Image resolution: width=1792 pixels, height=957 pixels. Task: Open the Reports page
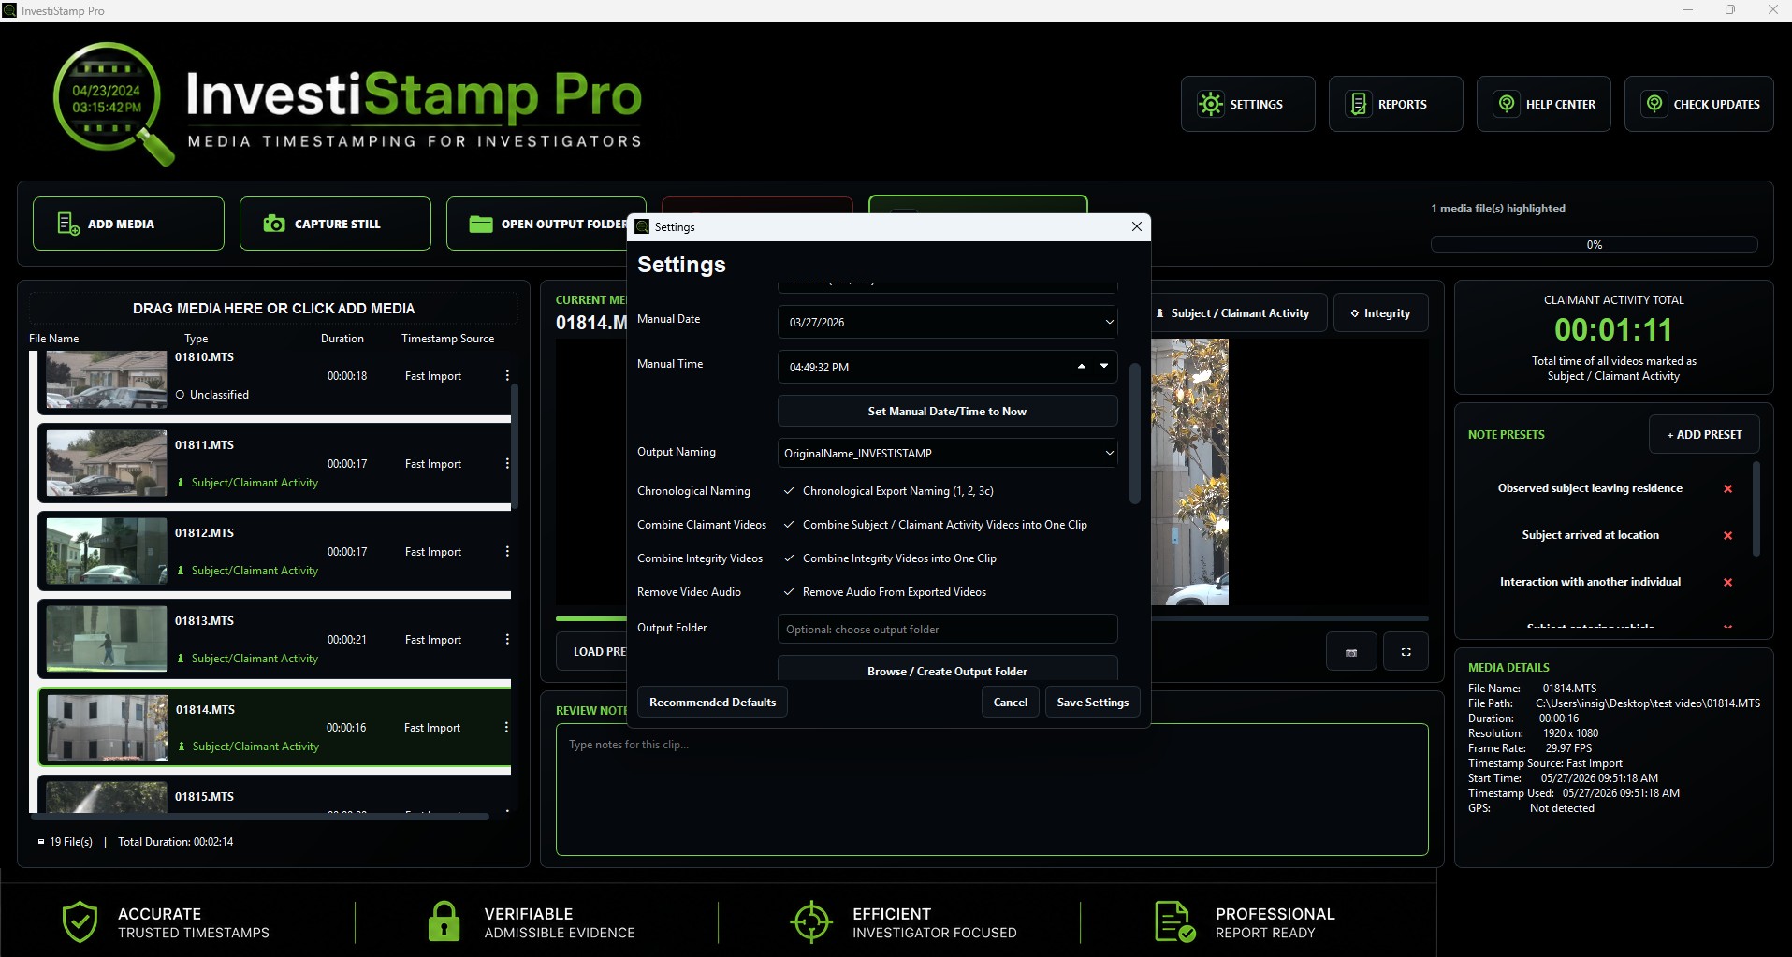point(1395,104)
